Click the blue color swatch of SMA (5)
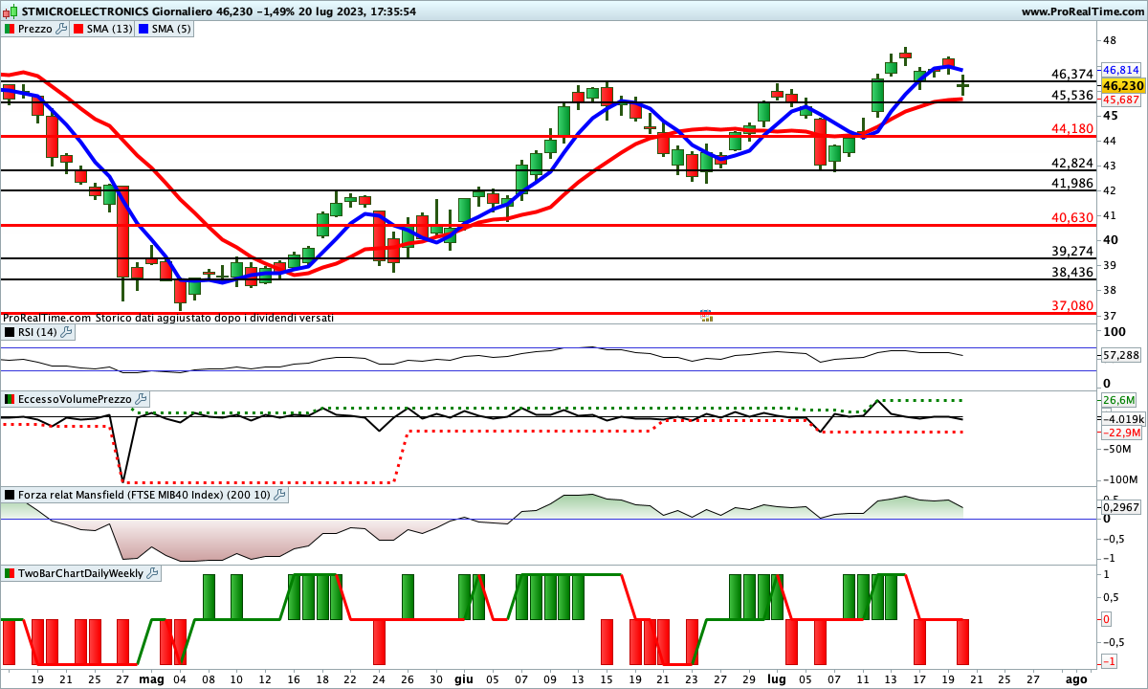This screenshot has height=689, width=1148. pos(143,29)
